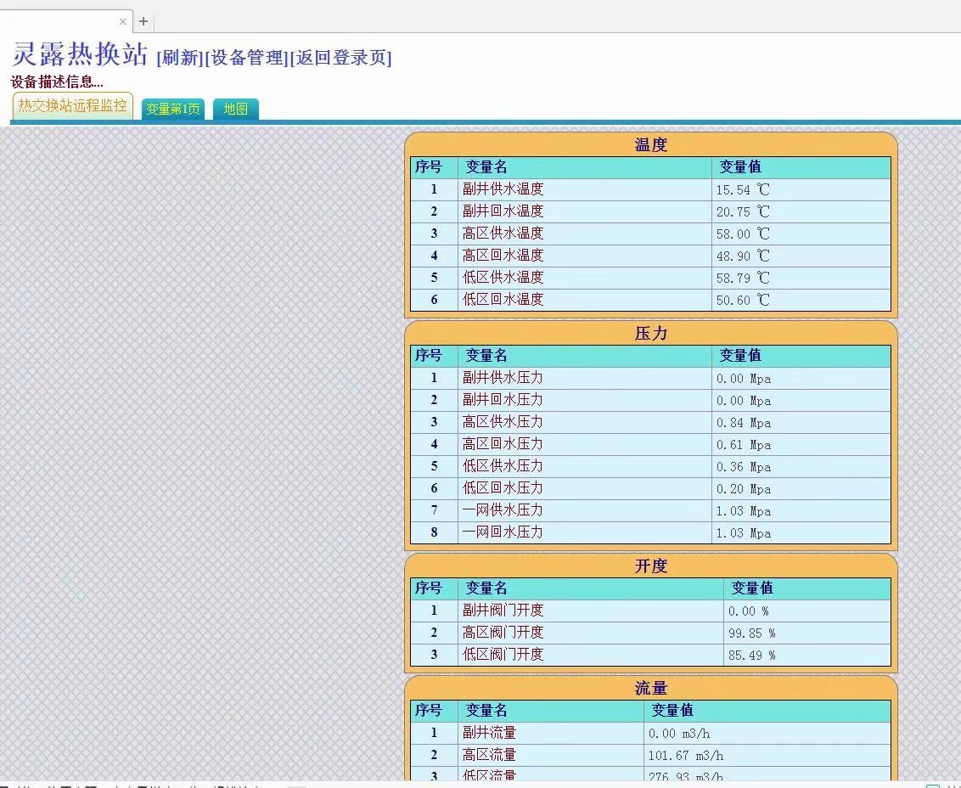Click the 高区阀门开度 value 99.85 %

[x=751, y=633]
